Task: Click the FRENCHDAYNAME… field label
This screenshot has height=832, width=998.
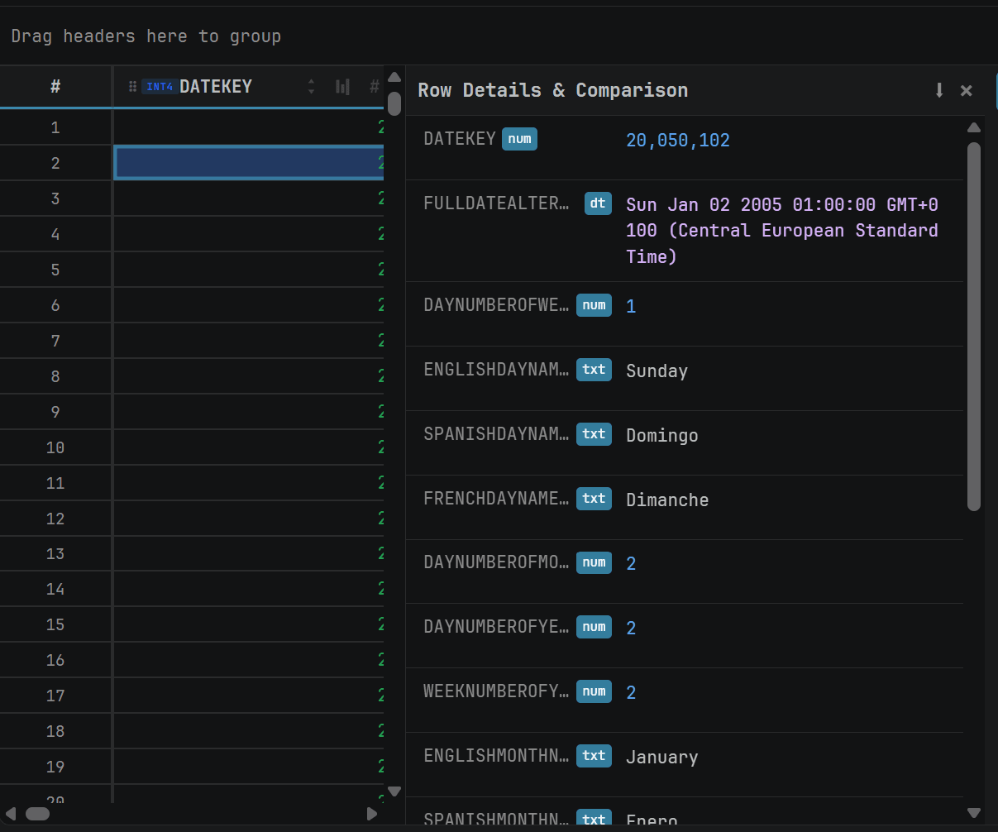Action: point(496,499)
